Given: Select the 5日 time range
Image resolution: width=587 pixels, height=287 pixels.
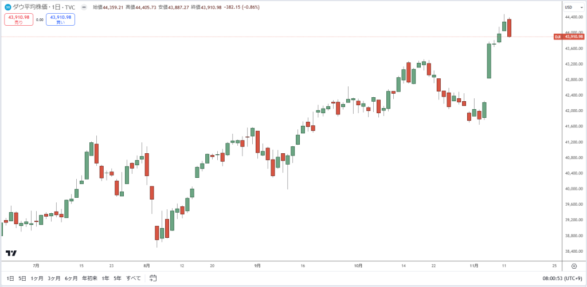Looking at the screenshot, I should pos(22,278).
